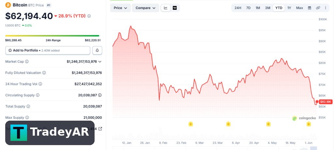
Task: Click the 24h Range progress bar
Action: [x=52, y=36]
